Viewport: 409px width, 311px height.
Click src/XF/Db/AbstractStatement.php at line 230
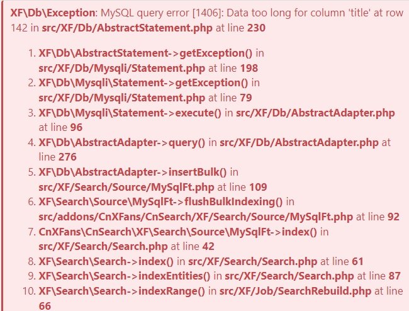(154, 28)
